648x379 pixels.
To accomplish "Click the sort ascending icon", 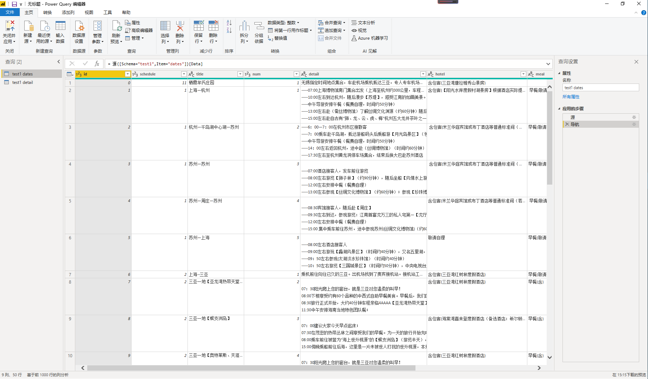I will [229, 23].
